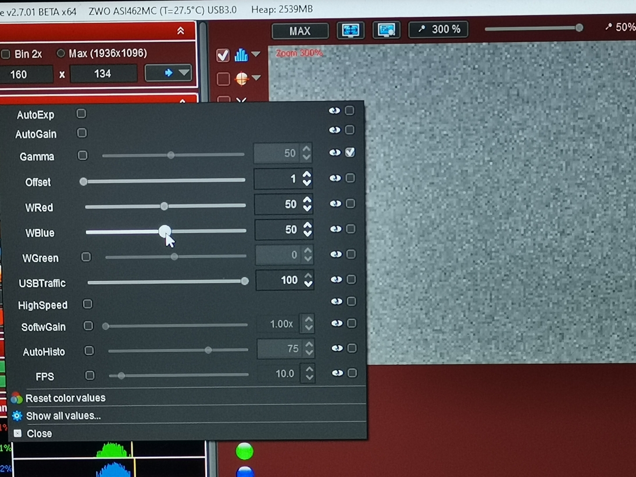Click the eye icon in WRed row
Screen dimensions: 636x477
[x=335, y=204]
